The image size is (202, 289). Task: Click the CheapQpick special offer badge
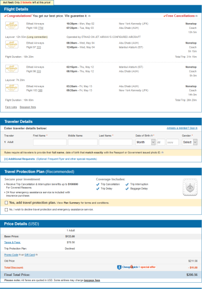[x=136, y=267]
